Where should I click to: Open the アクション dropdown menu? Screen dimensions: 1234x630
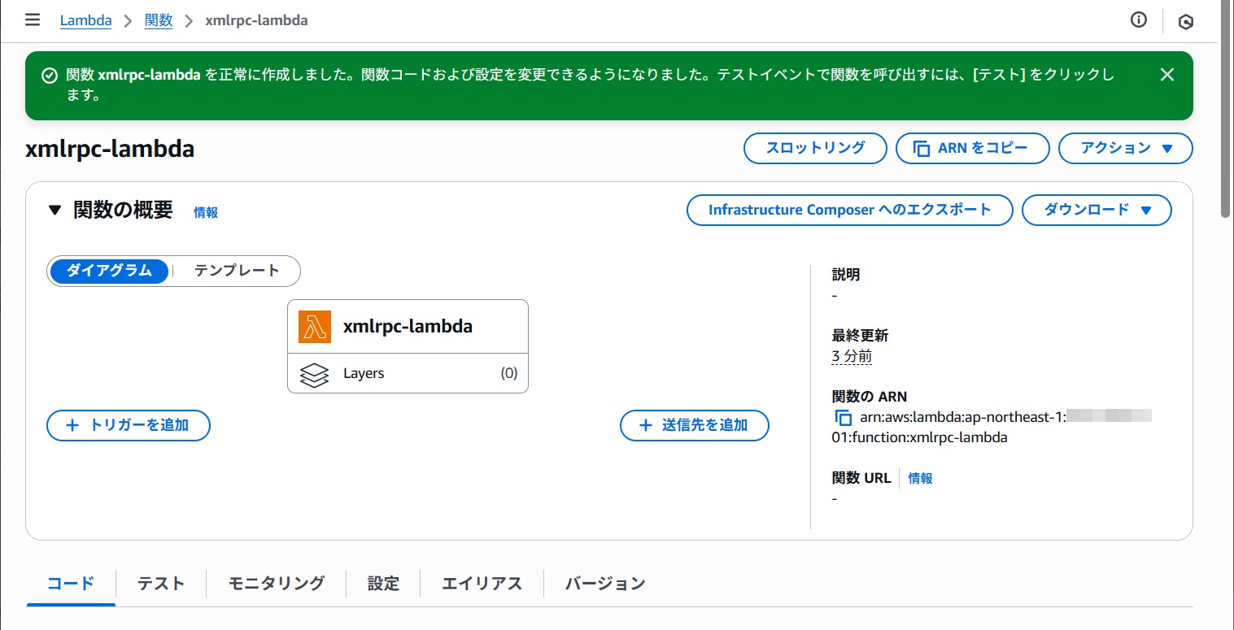[x=1125, y=148]
